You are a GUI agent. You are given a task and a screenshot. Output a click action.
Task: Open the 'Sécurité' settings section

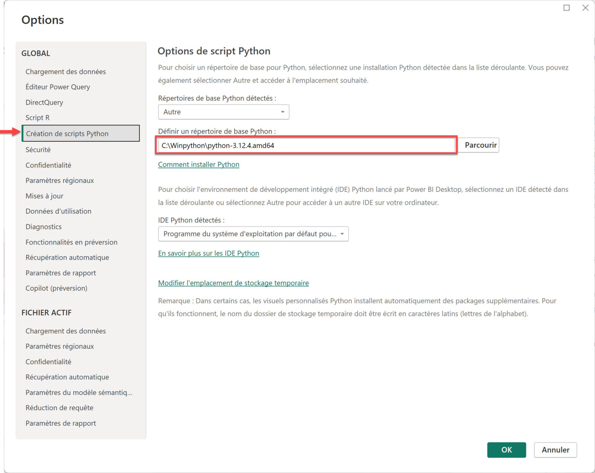(38, 149)
